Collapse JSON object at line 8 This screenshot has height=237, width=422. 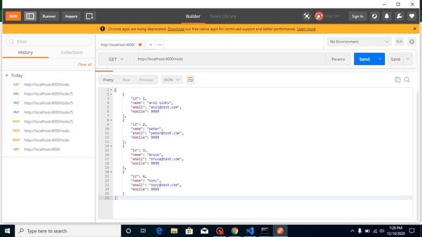click(x=111, y=120)
